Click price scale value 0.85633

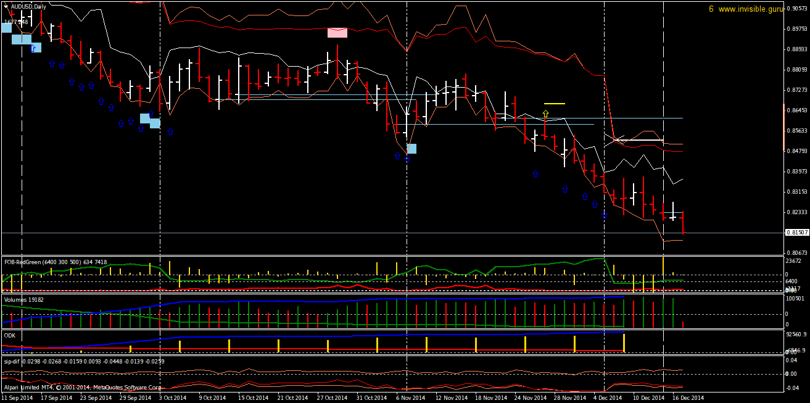[798, 131]
